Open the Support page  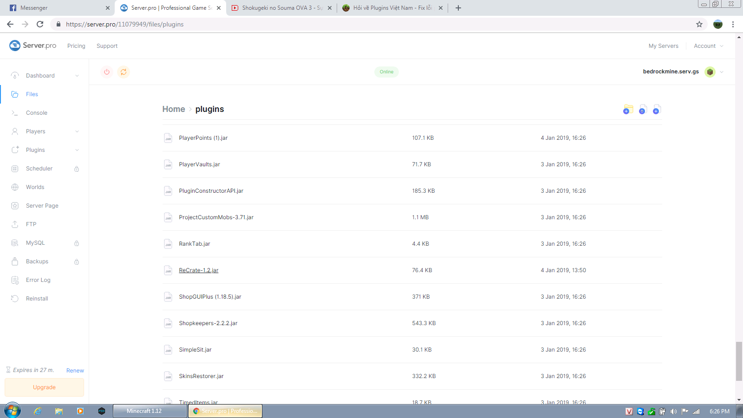point(107,46)
